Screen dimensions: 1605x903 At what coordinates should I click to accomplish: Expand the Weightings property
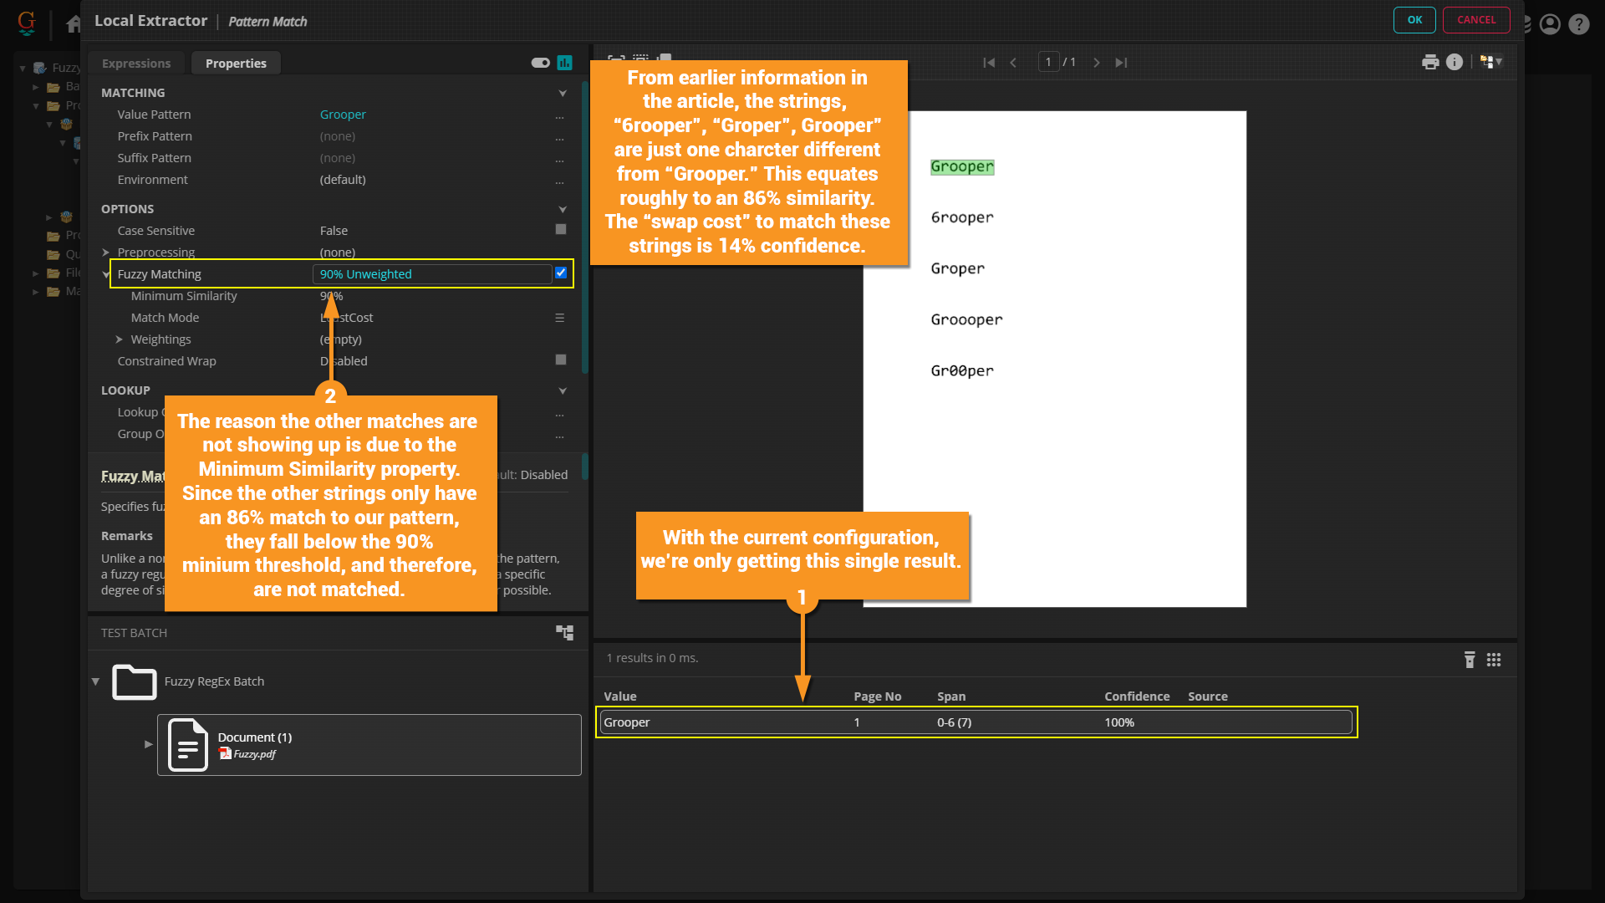pos(120,339)
